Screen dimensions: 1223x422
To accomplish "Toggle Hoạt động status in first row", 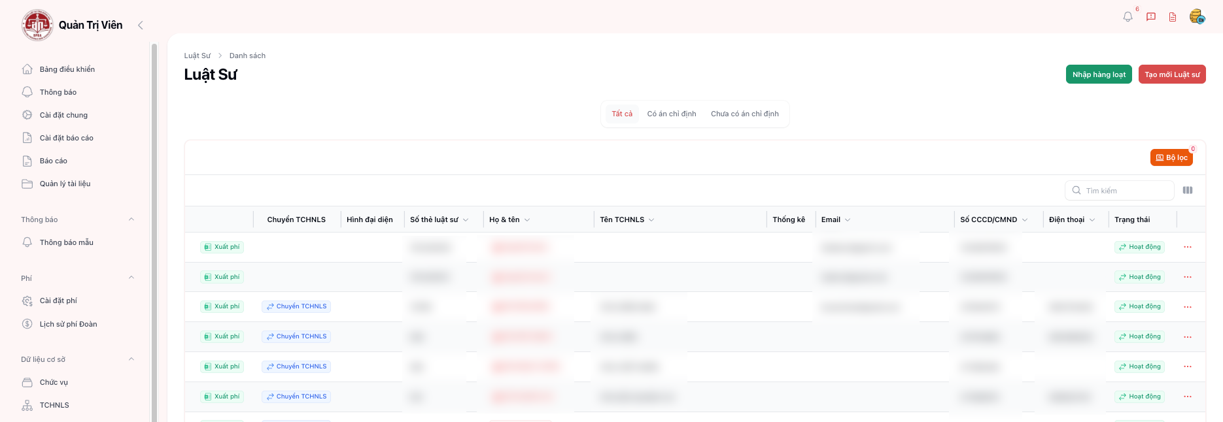I will click(1139, 247).
